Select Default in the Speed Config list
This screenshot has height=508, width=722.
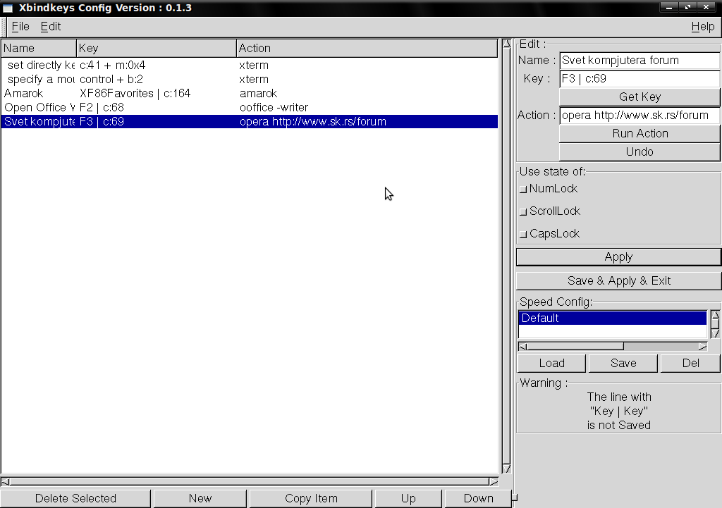pos(612,318)
